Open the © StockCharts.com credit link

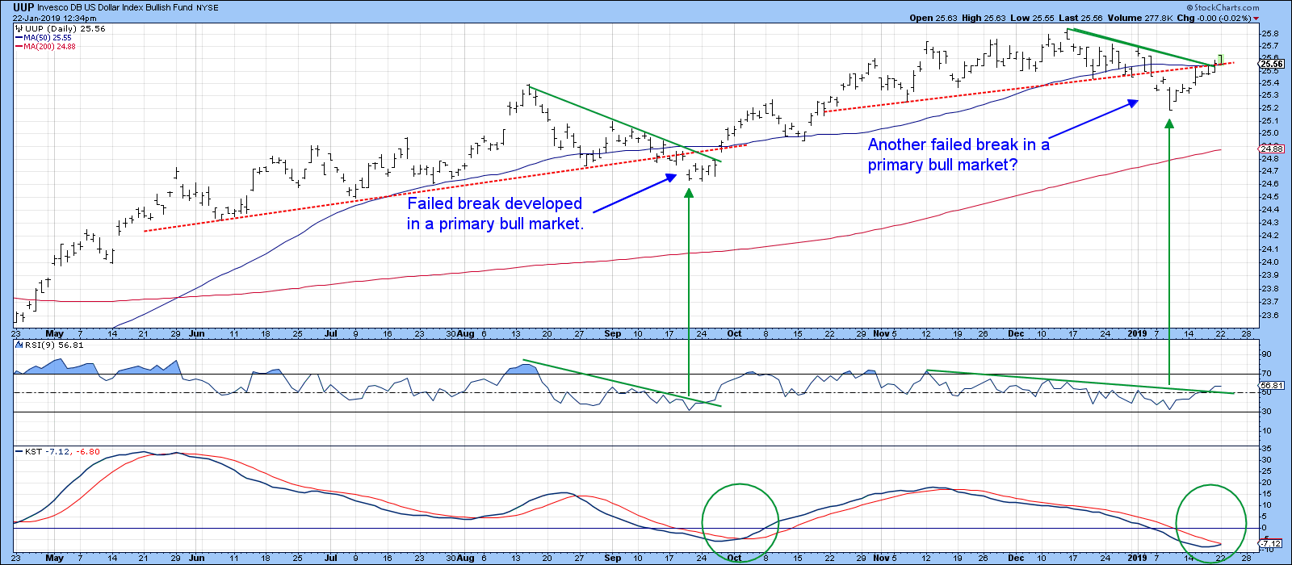[1221, 8]
